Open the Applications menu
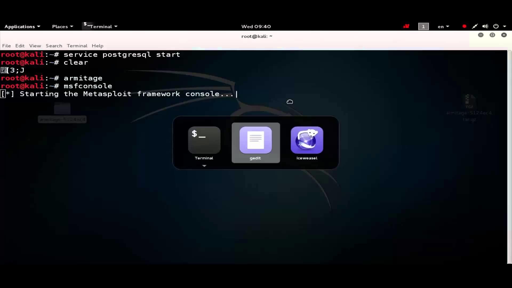 (x=22, y=26)
